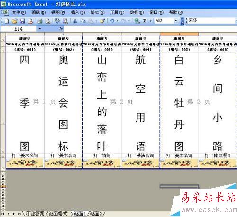Cut selection with scissors icon
Screen dimensions: 237x217
click(75, 21)
